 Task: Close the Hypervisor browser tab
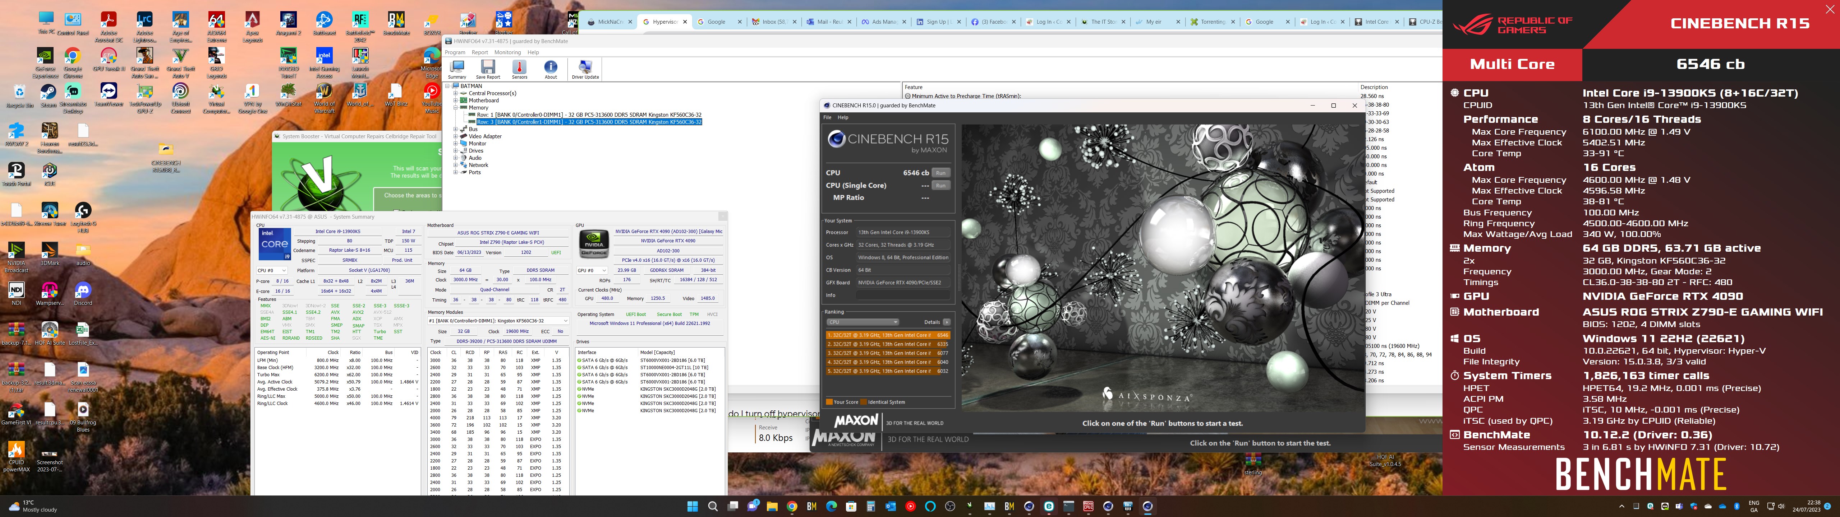pyautogui.click(x=684, y=22)
